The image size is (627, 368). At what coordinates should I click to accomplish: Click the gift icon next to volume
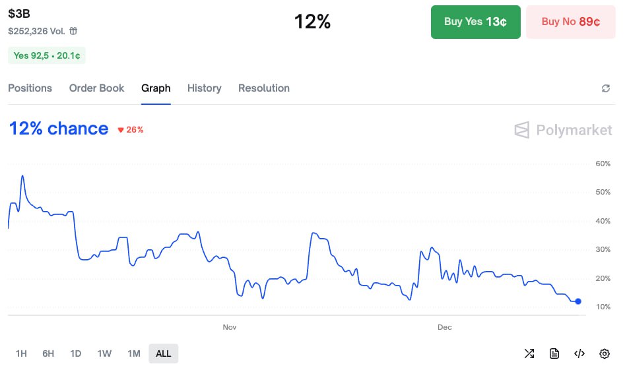(x=73, y=31)
